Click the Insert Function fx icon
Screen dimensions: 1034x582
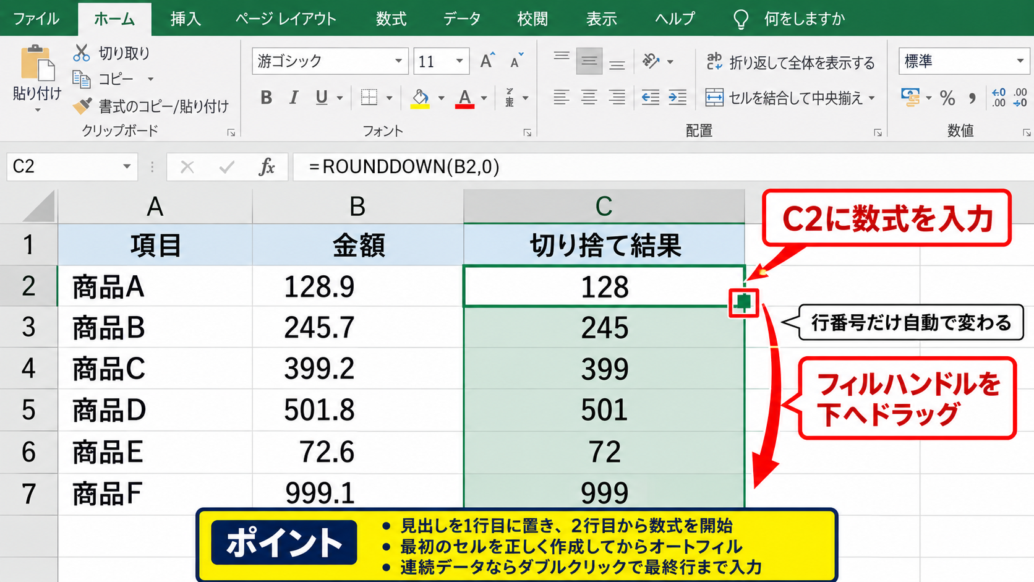pyautogui.click(x=267, y=166)
